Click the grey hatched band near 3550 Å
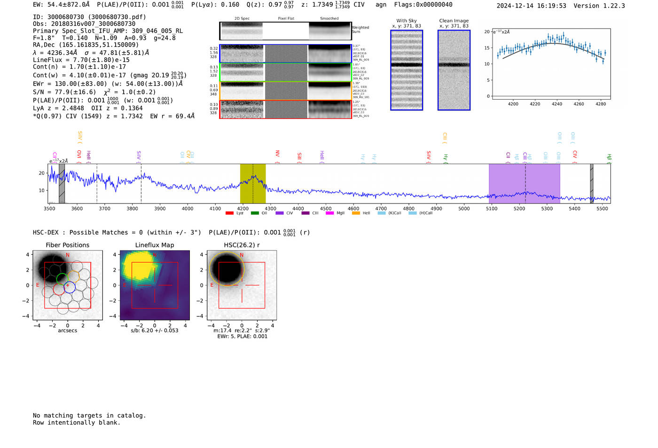The width and height of the screenshot is (658, 448). pyautogui.click(x=62, y=184)
